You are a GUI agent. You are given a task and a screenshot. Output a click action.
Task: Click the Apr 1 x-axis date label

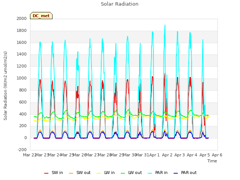(x=154, y=155)
